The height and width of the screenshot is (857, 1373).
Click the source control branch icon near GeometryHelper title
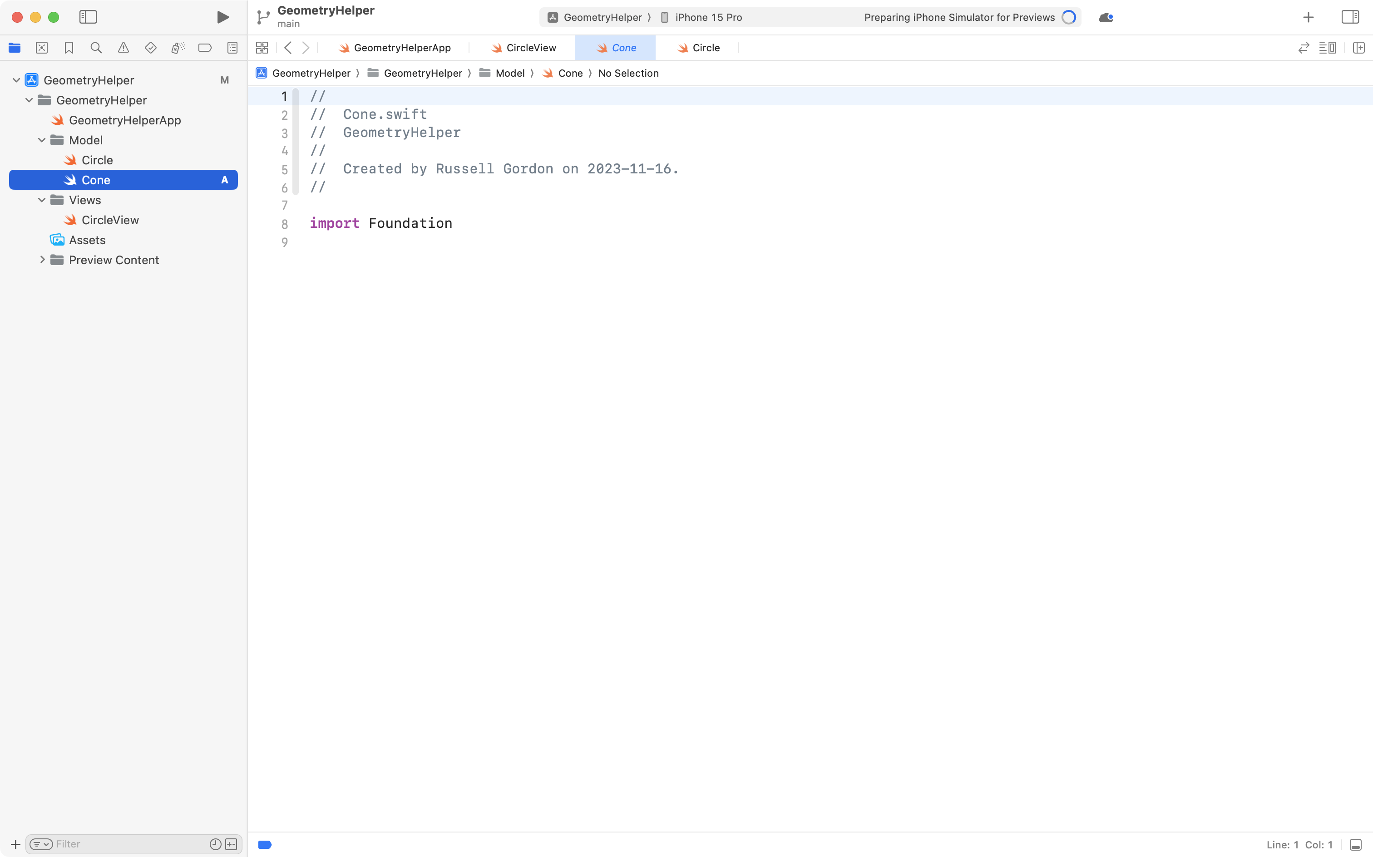(x=262, y=17)
